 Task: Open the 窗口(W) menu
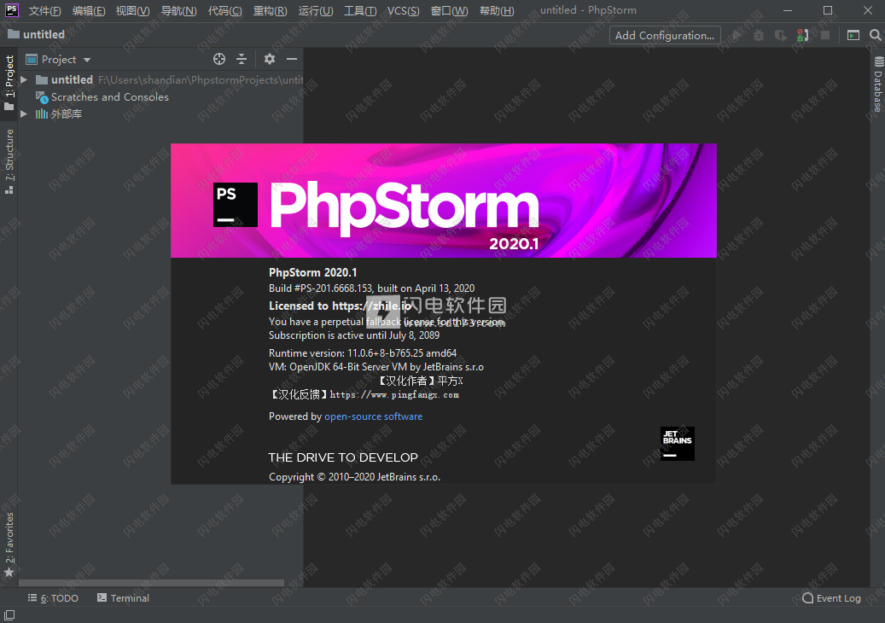pos(449,11)
